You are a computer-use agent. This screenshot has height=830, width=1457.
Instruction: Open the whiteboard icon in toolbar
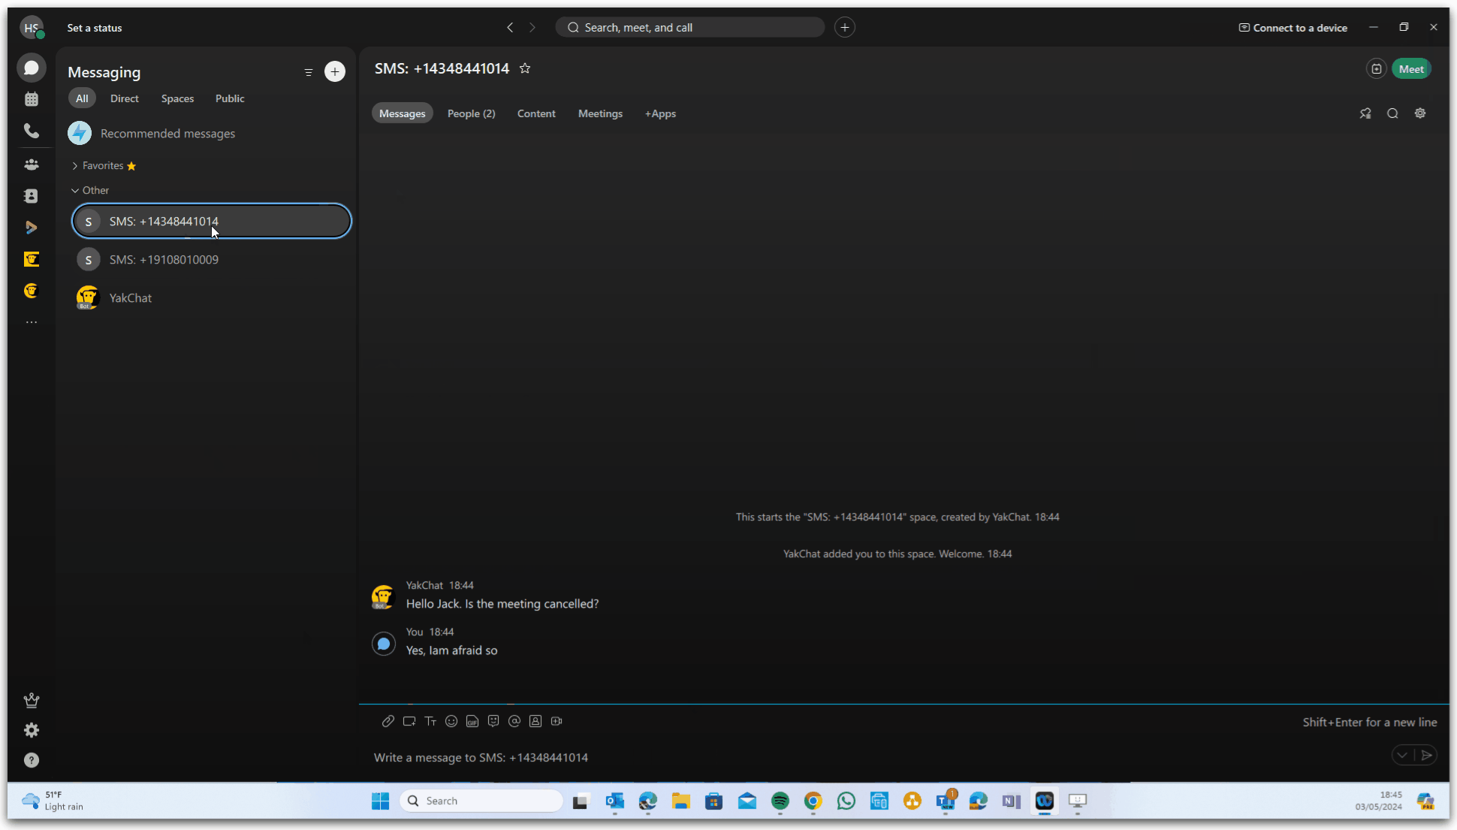[409, 720]
